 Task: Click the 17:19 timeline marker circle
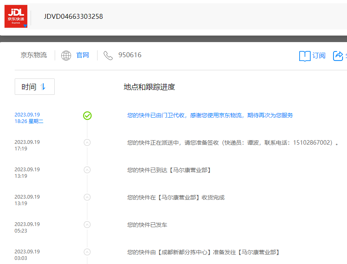point(87,142)
